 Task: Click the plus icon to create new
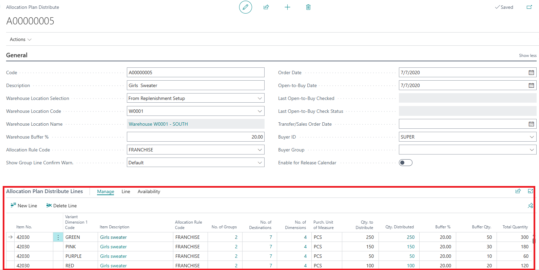tap(287, 7)
